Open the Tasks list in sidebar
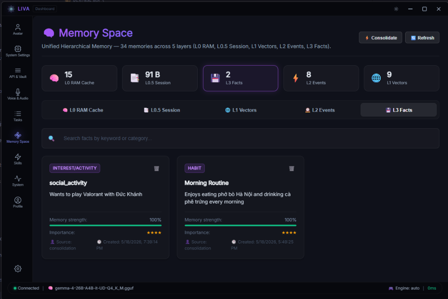The height and width of the screenshot is (299, 448). pos(17,116)
